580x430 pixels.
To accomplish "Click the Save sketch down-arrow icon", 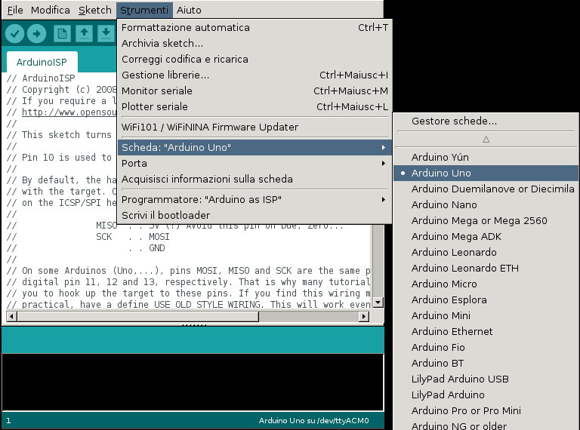I will pos(106,34).
